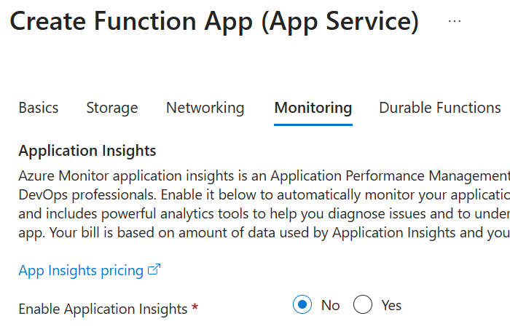Image resolution: width=510 pixels, height=332 pixels.
Task: Go to the Networking tab
Action: pos(205,108)
